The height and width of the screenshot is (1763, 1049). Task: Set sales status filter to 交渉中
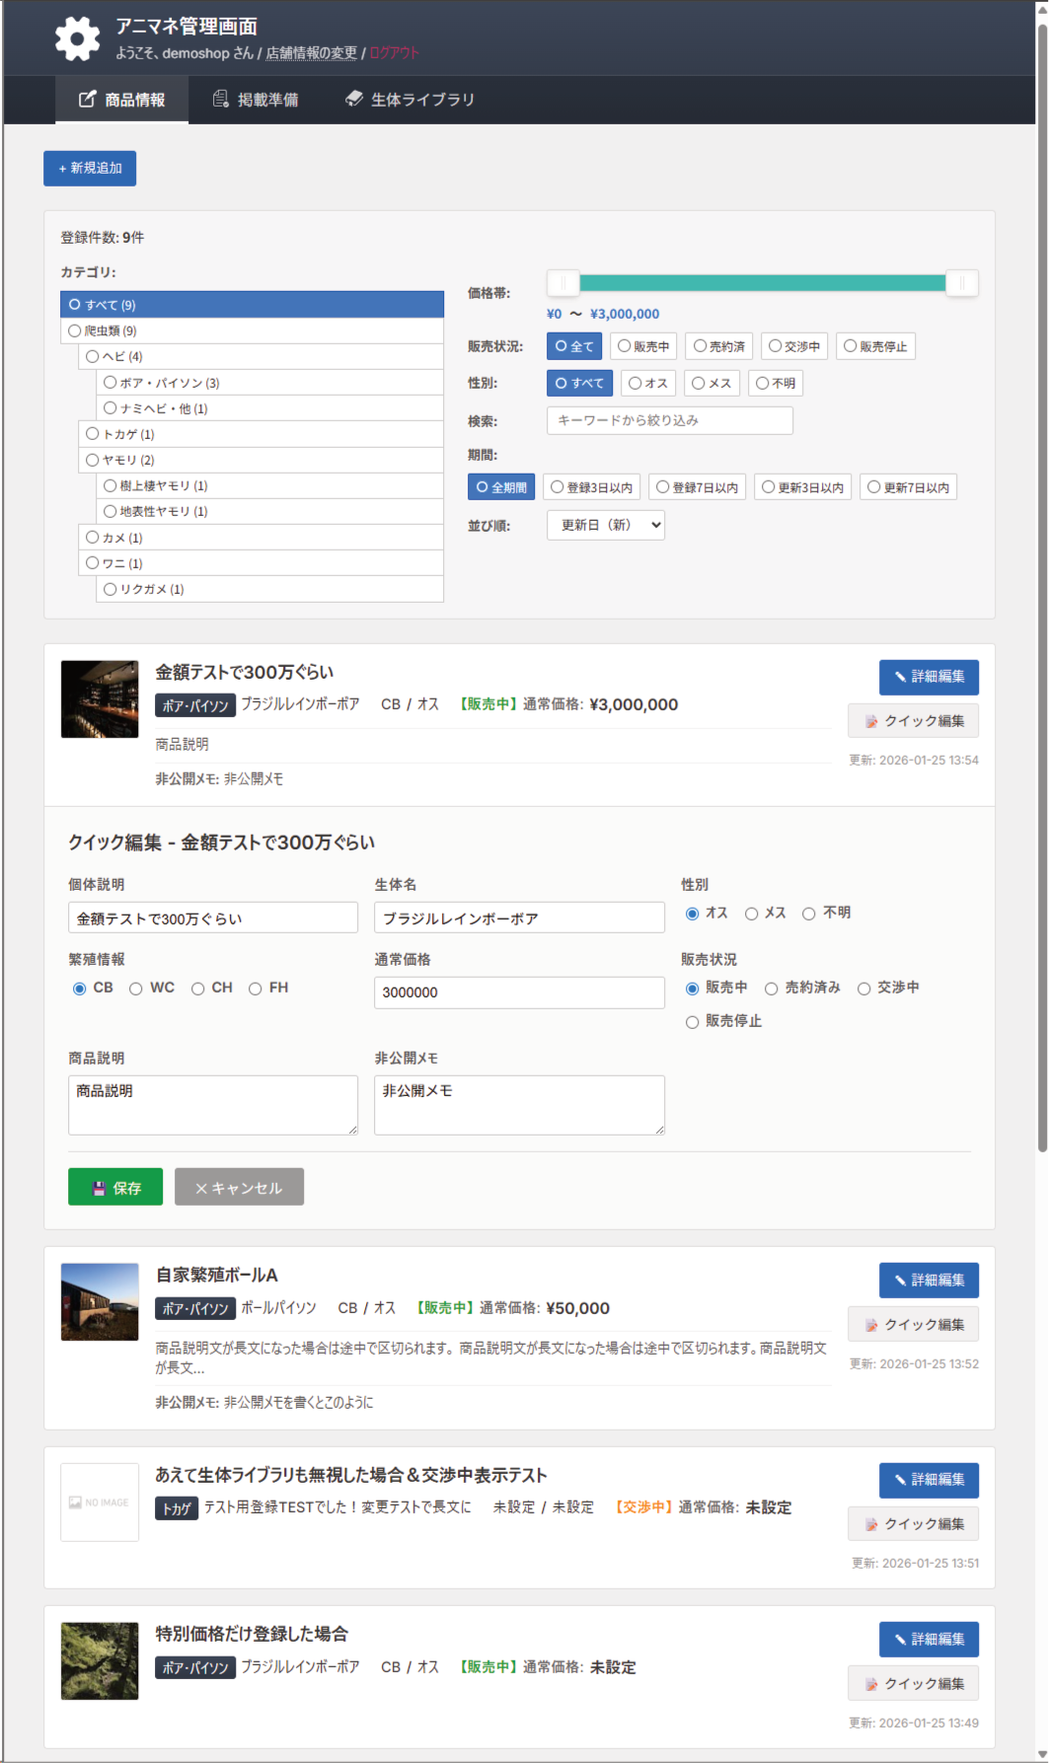coord(794,346)
